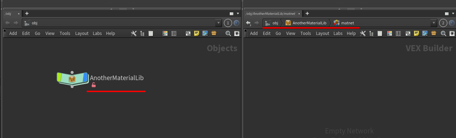
Task: Click the search magnifier in right pane toolbar
Action: point(443,34)
